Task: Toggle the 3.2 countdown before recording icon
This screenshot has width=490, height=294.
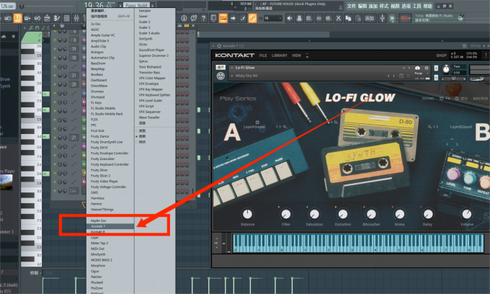Action: coord(17,19)
